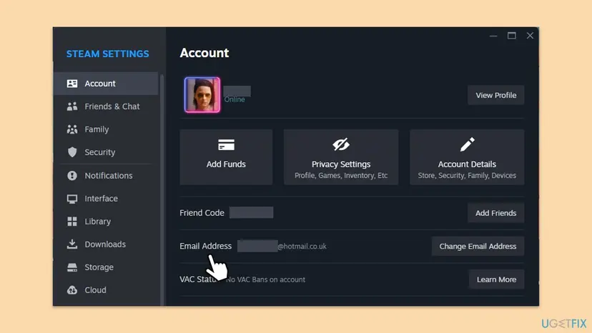Click Change Email Address button
Viewport: 592px width, 333px height.
coord(478,246)
